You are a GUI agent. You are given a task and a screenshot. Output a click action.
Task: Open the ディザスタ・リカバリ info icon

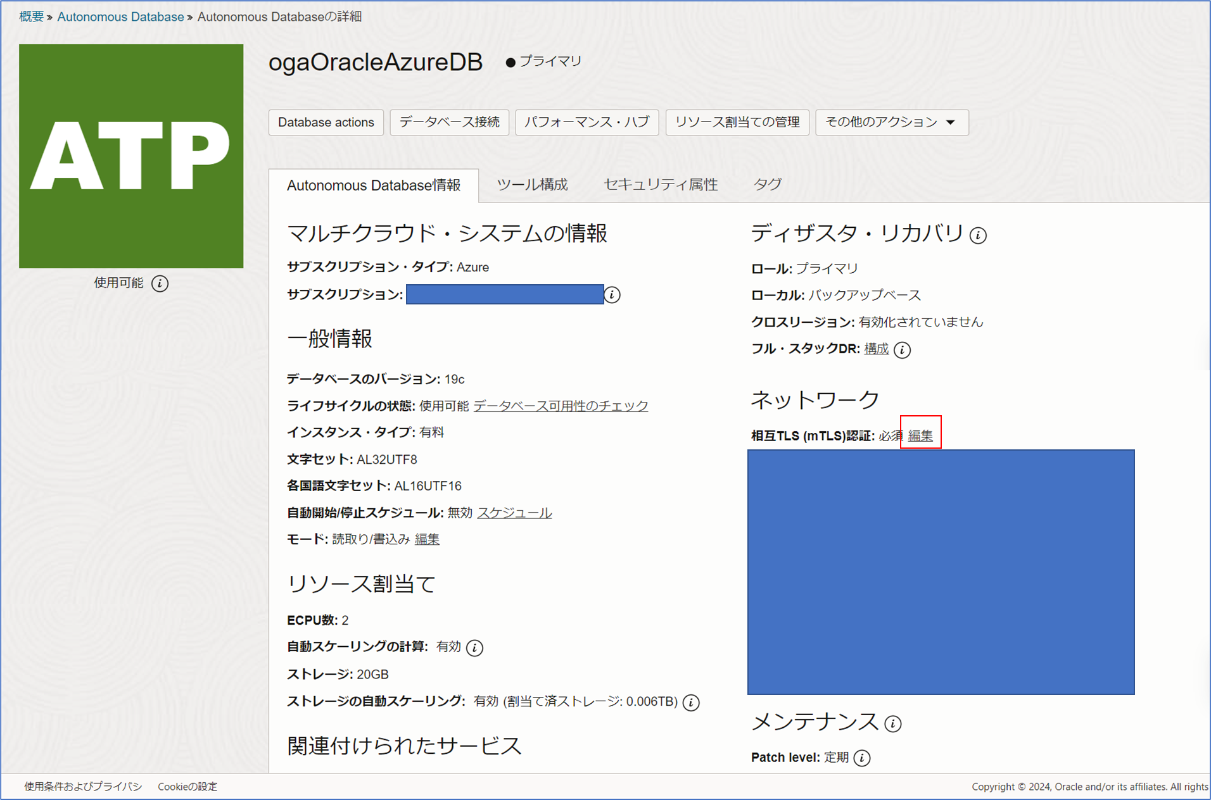tap(978, 235)
